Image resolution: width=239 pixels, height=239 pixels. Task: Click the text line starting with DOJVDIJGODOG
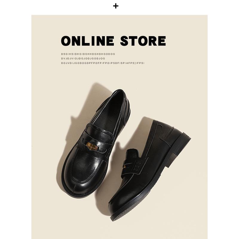coord(103,63)
